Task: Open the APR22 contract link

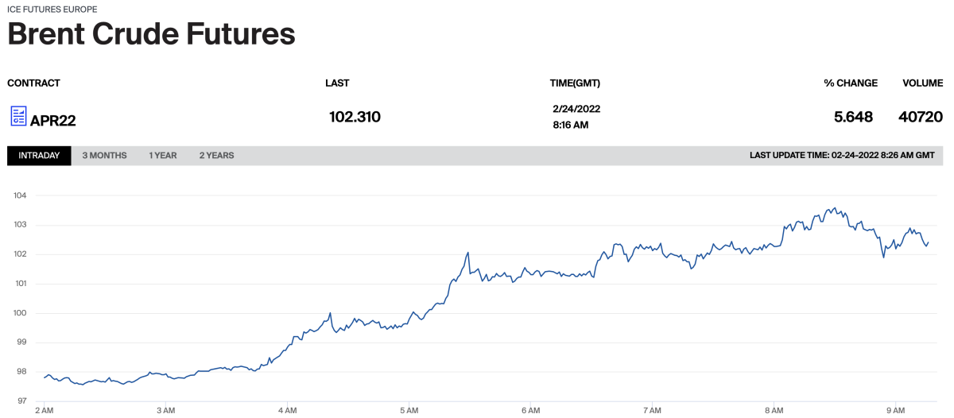Action: point(52,121)
